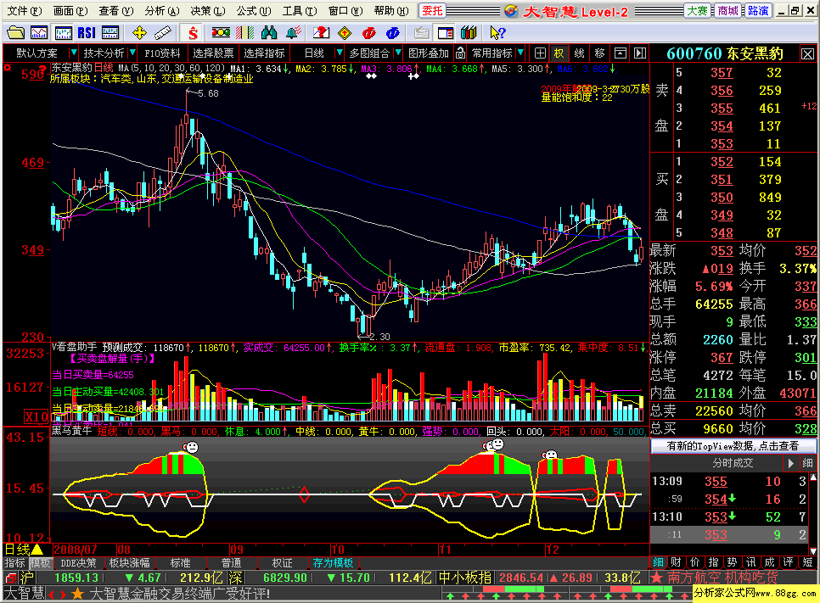The image size is (820, 603).
Task: Select the 指标 tab at bottom left
Action: tap(14, 563)
